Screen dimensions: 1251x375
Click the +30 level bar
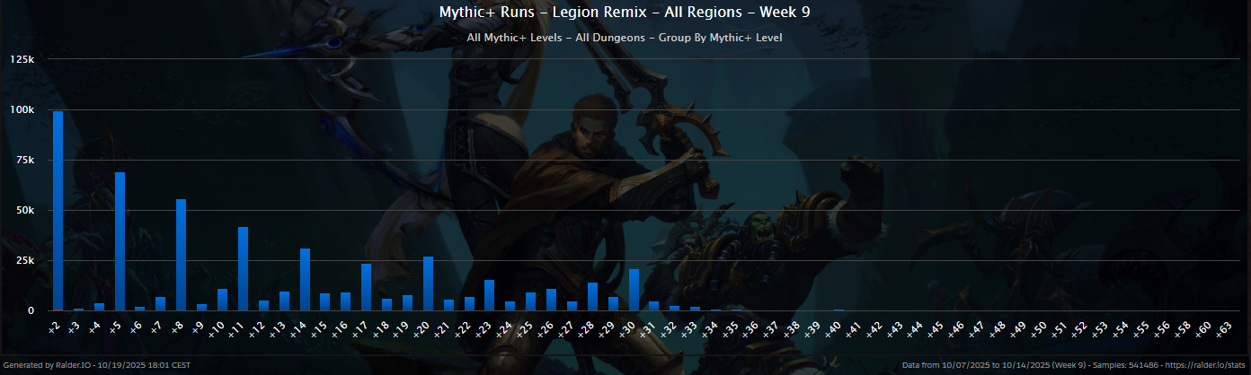(x=634, y=290)
